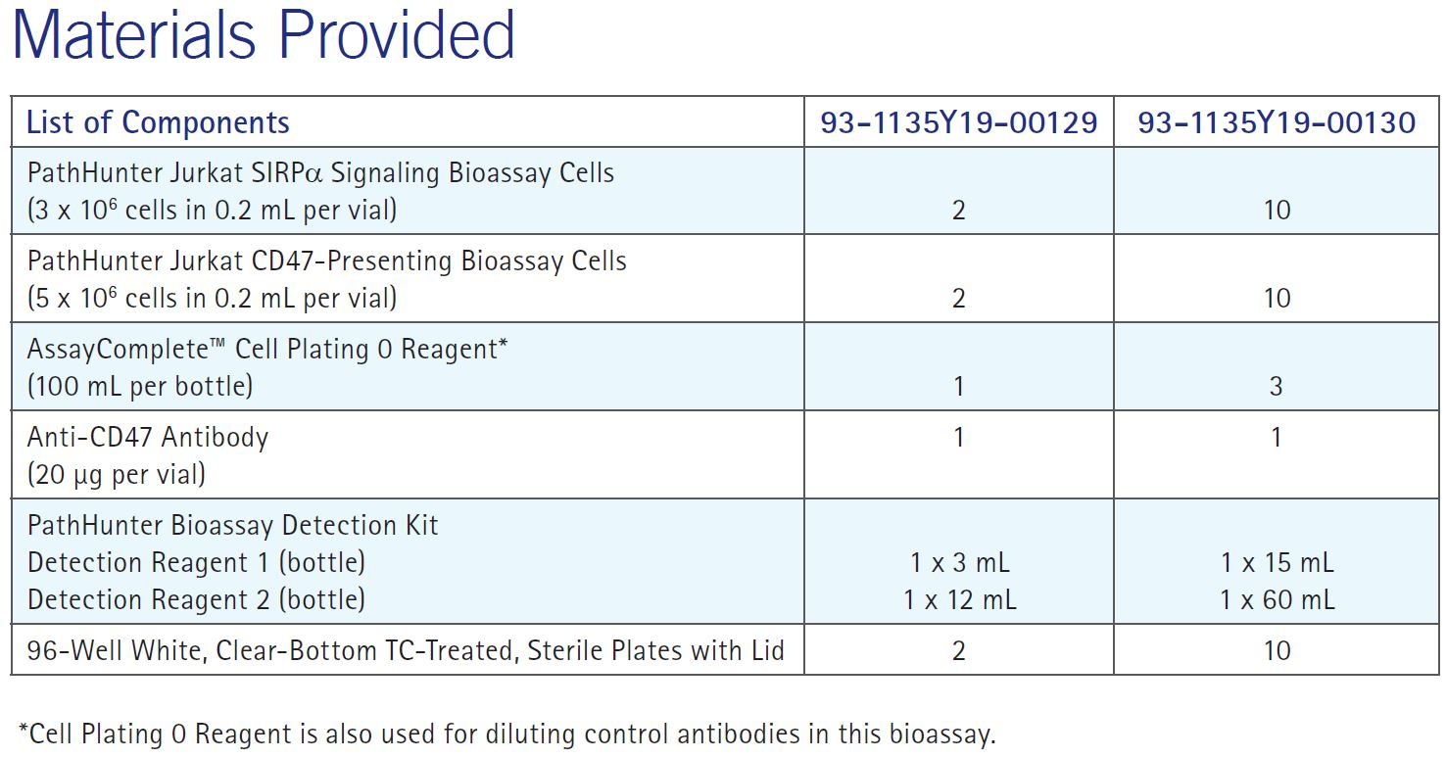Click Detection Reagent 1 (bottle) text

pyautogui.click(x=196, y=563)
